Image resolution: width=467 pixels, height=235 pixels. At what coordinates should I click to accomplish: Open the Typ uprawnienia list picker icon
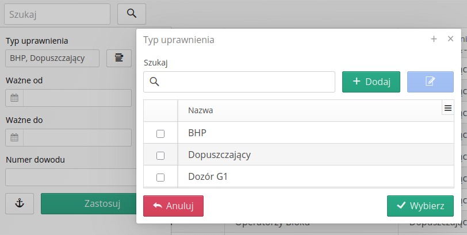pos(119,58)
